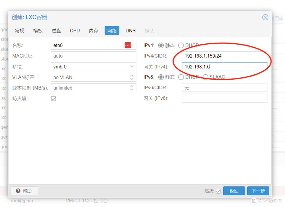Image resolution: width=285 pixels, height=207 pixels.
Task: Decrement 速率限制 using its down stepper arrow
Action: pyautogui.click(x=132, y=89)
